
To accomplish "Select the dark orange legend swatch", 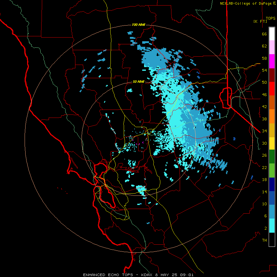I will (272, 102).
